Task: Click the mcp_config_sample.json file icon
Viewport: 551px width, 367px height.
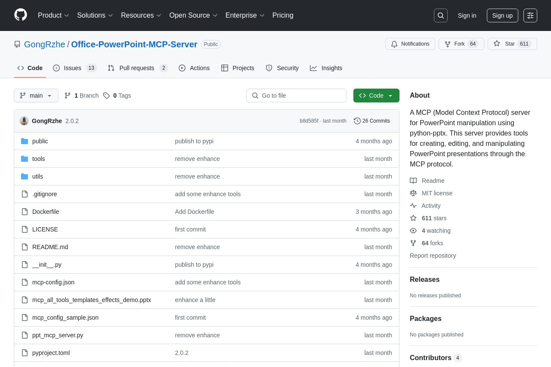Action: coord(25,318)
